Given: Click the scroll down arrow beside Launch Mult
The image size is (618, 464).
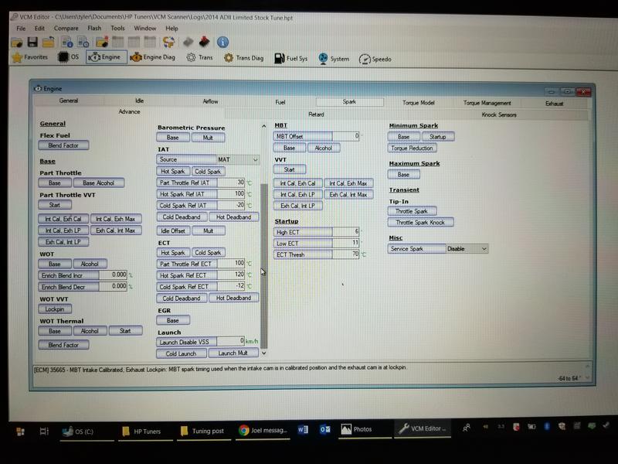Looking at the screenshot, I should (263, 353).
